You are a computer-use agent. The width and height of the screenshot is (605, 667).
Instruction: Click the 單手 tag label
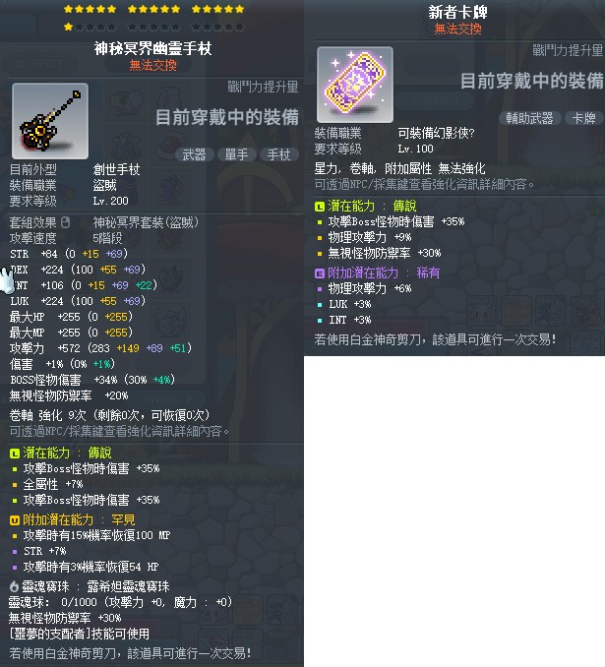(236, 154)
